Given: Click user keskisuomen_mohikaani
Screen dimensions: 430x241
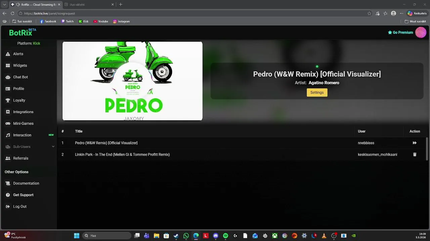Looking at the screenshot, I should tap(377, 155).
